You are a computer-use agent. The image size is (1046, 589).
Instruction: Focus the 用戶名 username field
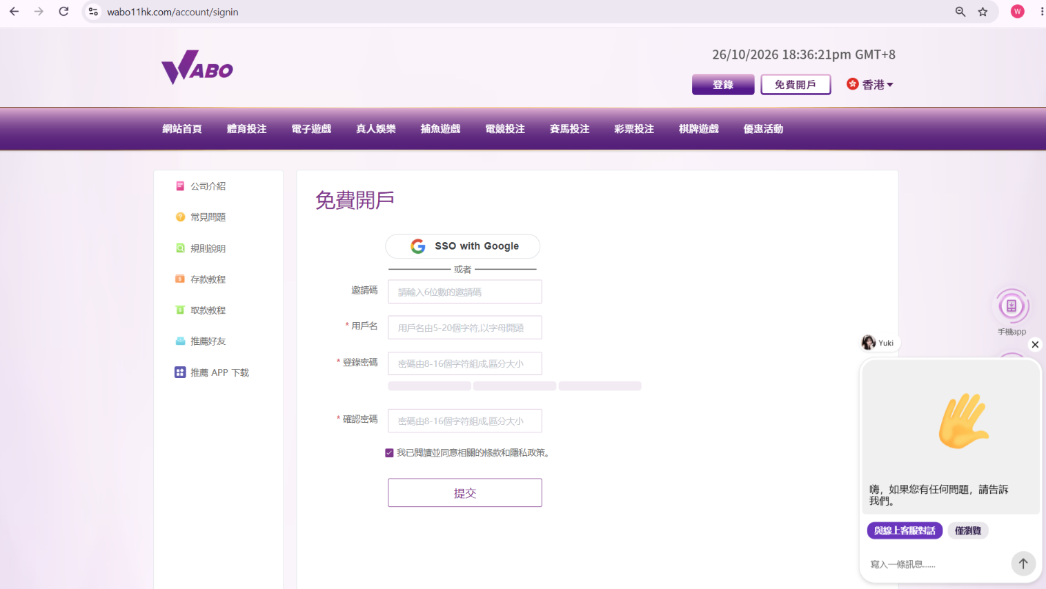[465, 328]
